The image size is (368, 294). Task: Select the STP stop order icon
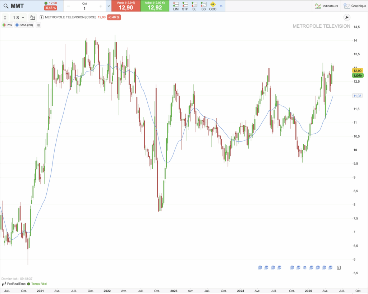[185, 6]
